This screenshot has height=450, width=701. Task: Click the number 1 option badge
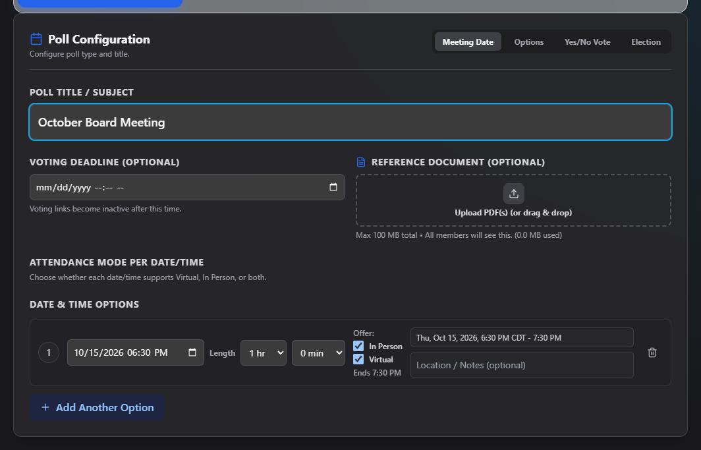pyautogui.click(x=49, y=352)
